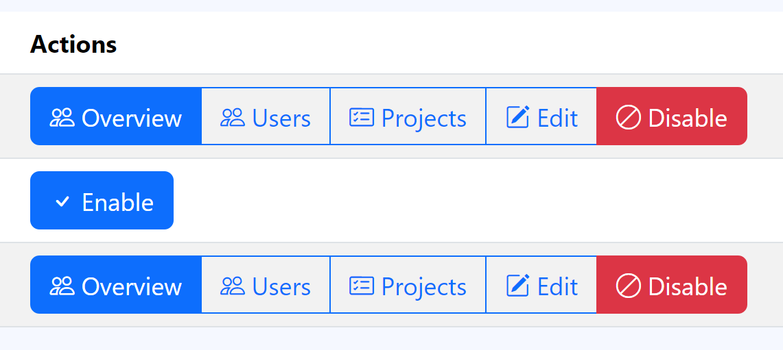The image size is (783, 350).
Task: Click the ban icon on top-row Disable
Action: click(628, 118)
